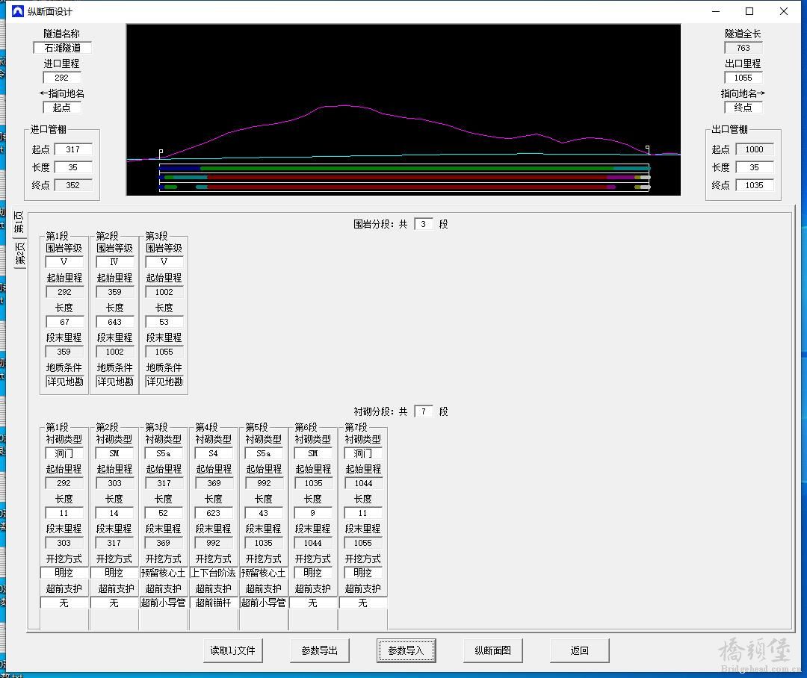Click 衬砌 第4段 起始里程 field 369
This screenshot has height=678, width=807.
tap(214, 484)
